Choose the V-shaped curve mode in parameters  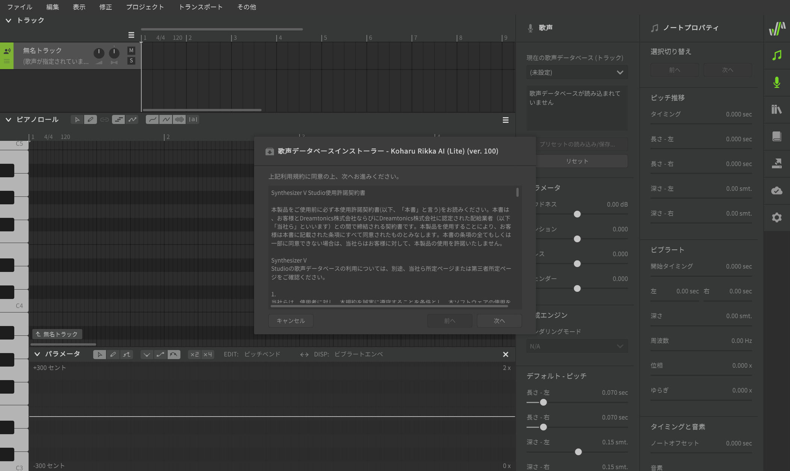tap(147, 355)
